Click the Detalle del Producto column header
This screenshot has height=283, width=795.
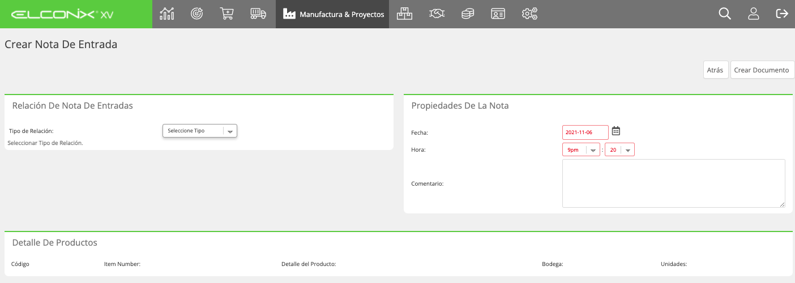click(x=309, y=264)
